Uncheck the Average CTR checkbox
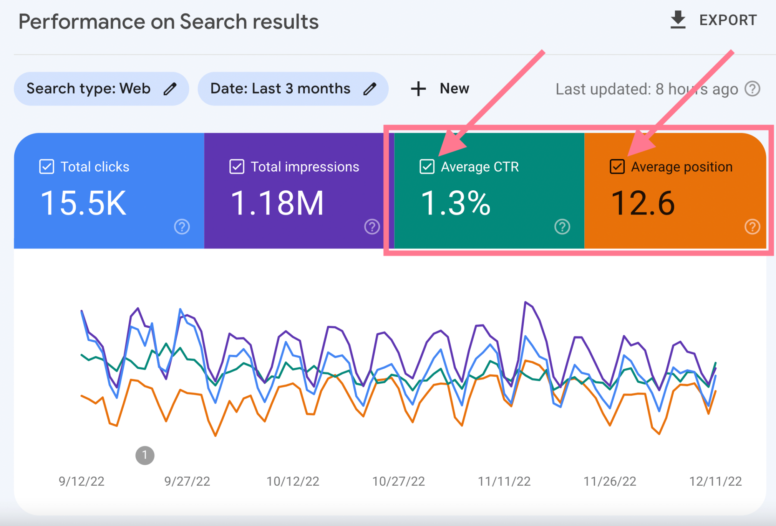 pos(426,167)
